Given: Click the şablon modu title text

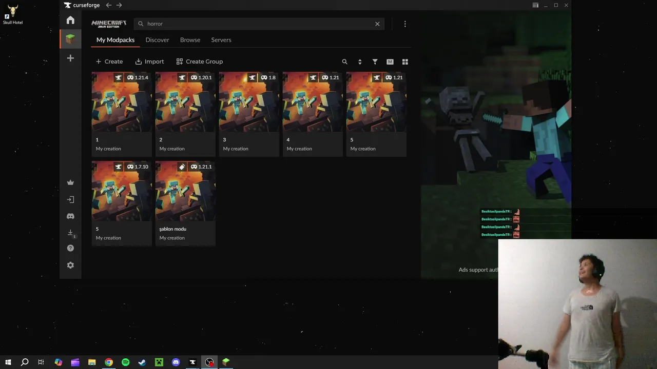Looking at the screenshot, I should pyautogui.click(x=172, y=229).
